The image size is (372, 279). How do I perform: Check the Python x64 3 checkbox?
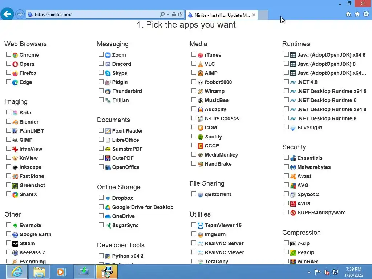coord(101,255)
